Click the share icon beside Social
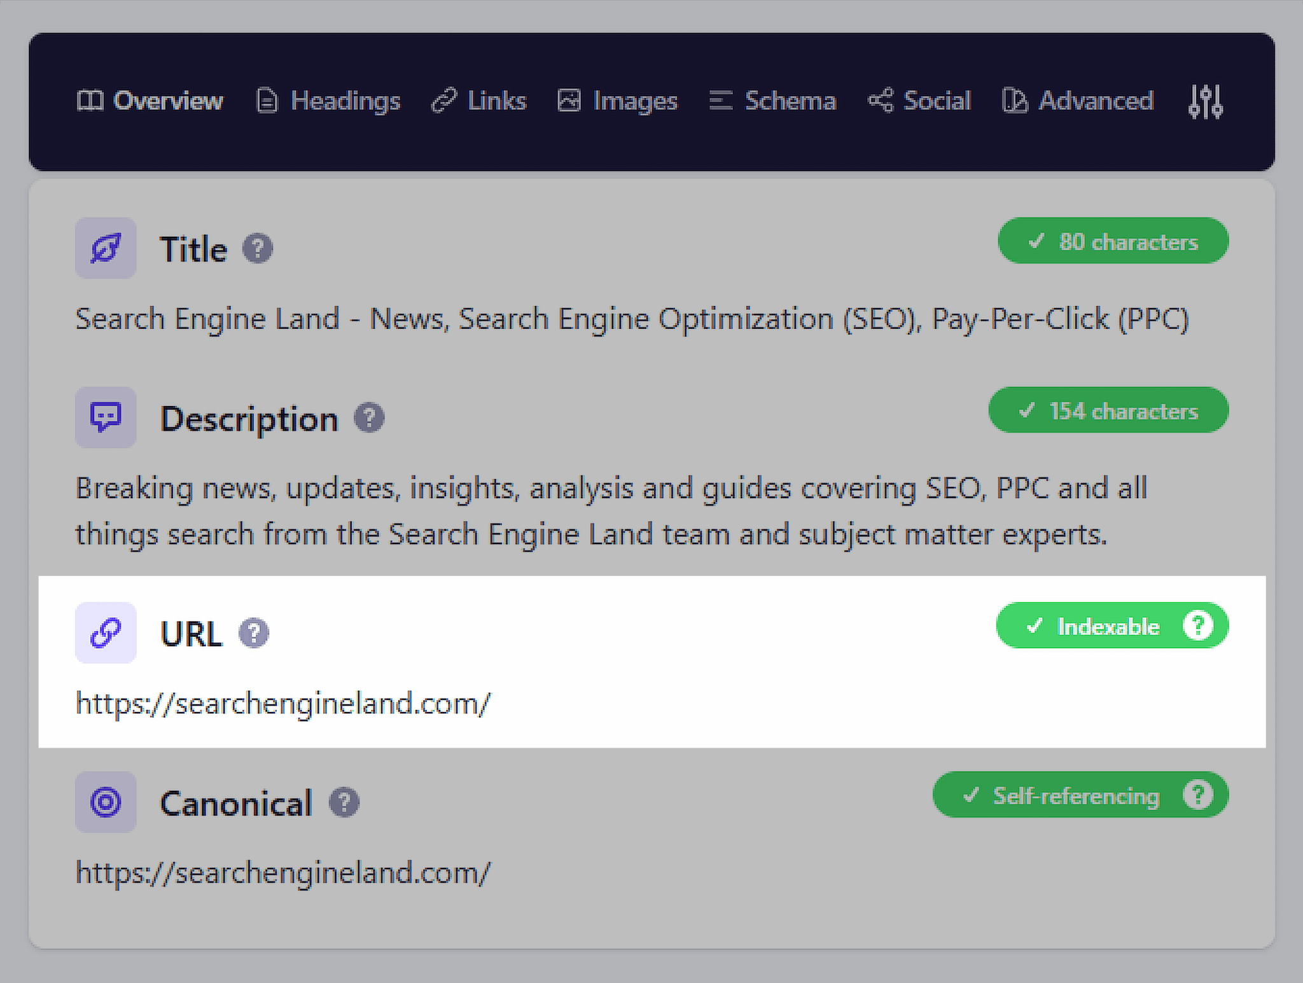The height and width of the screenshot is (983, 1303). click(881, 101)
